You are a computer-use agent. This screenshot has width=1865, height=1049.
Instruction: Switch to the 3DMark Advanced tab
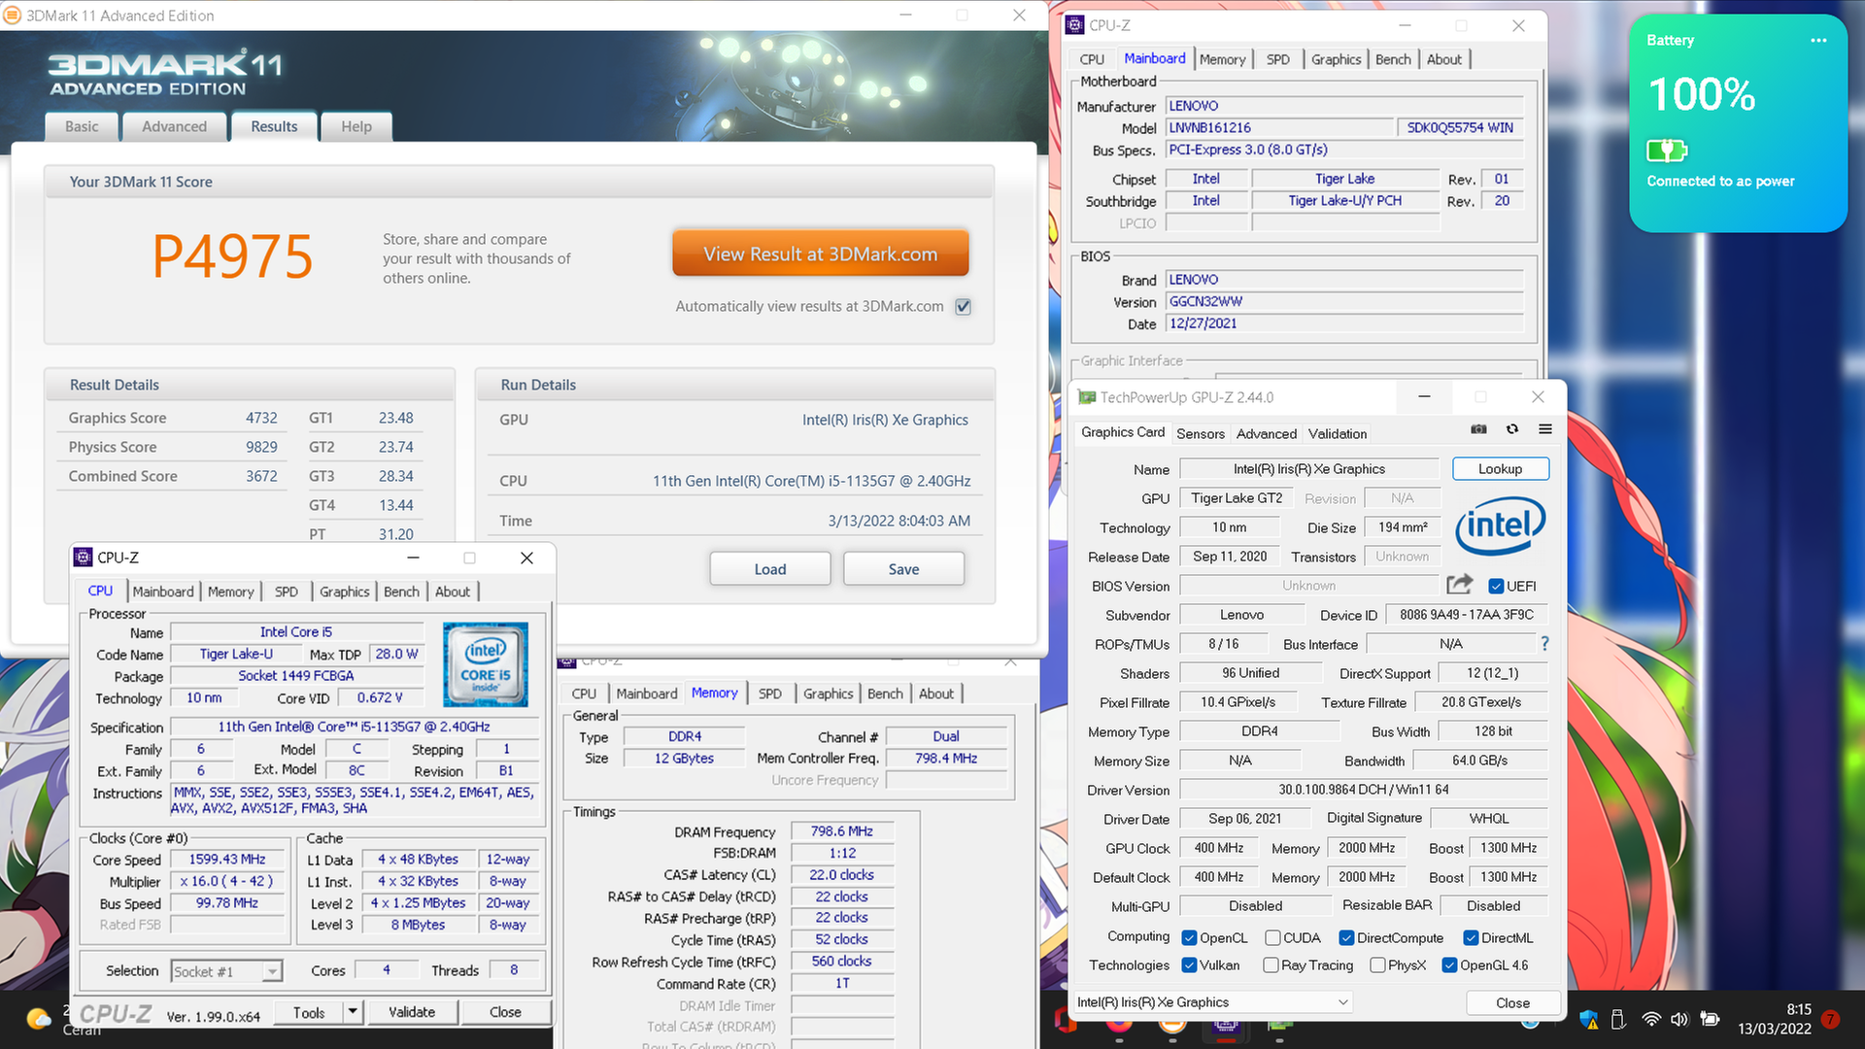point(174,126)
